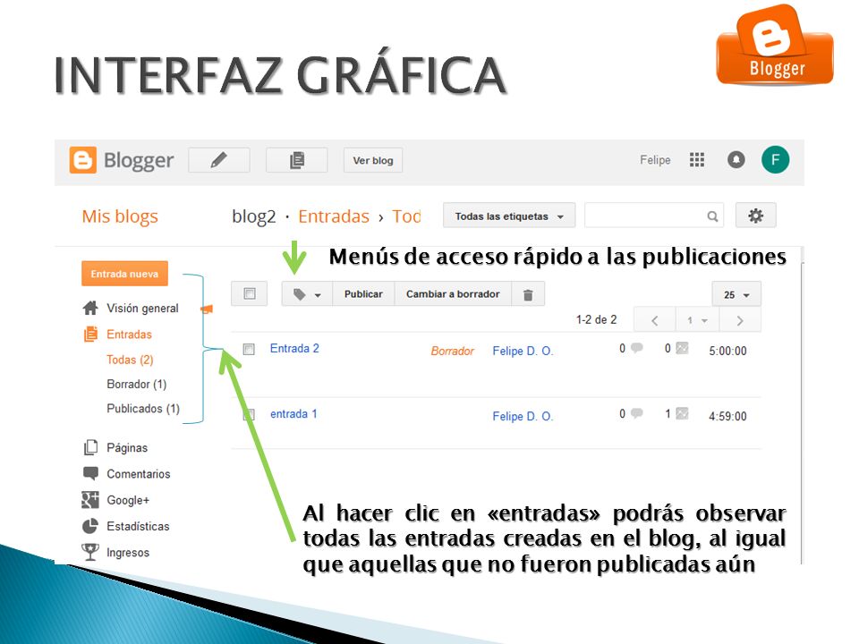859x644 pixels.
Task: Click the Entrada nueva button
Action: pos(125,274)
